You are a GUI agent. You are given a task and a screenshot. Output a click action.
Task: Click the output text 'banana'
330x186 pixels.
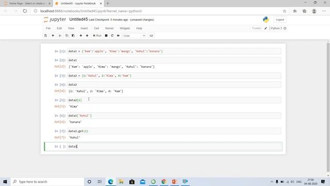click(x=75, y=122)
